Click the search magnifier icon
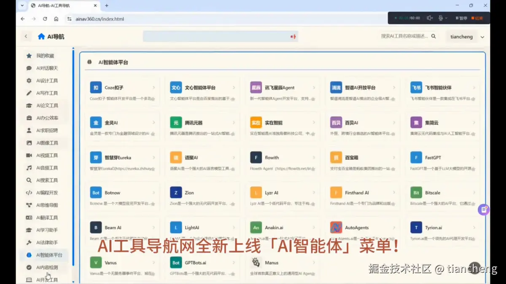This screenshot has height=284, width=506. pyautogui.click(x=434, y=37)
